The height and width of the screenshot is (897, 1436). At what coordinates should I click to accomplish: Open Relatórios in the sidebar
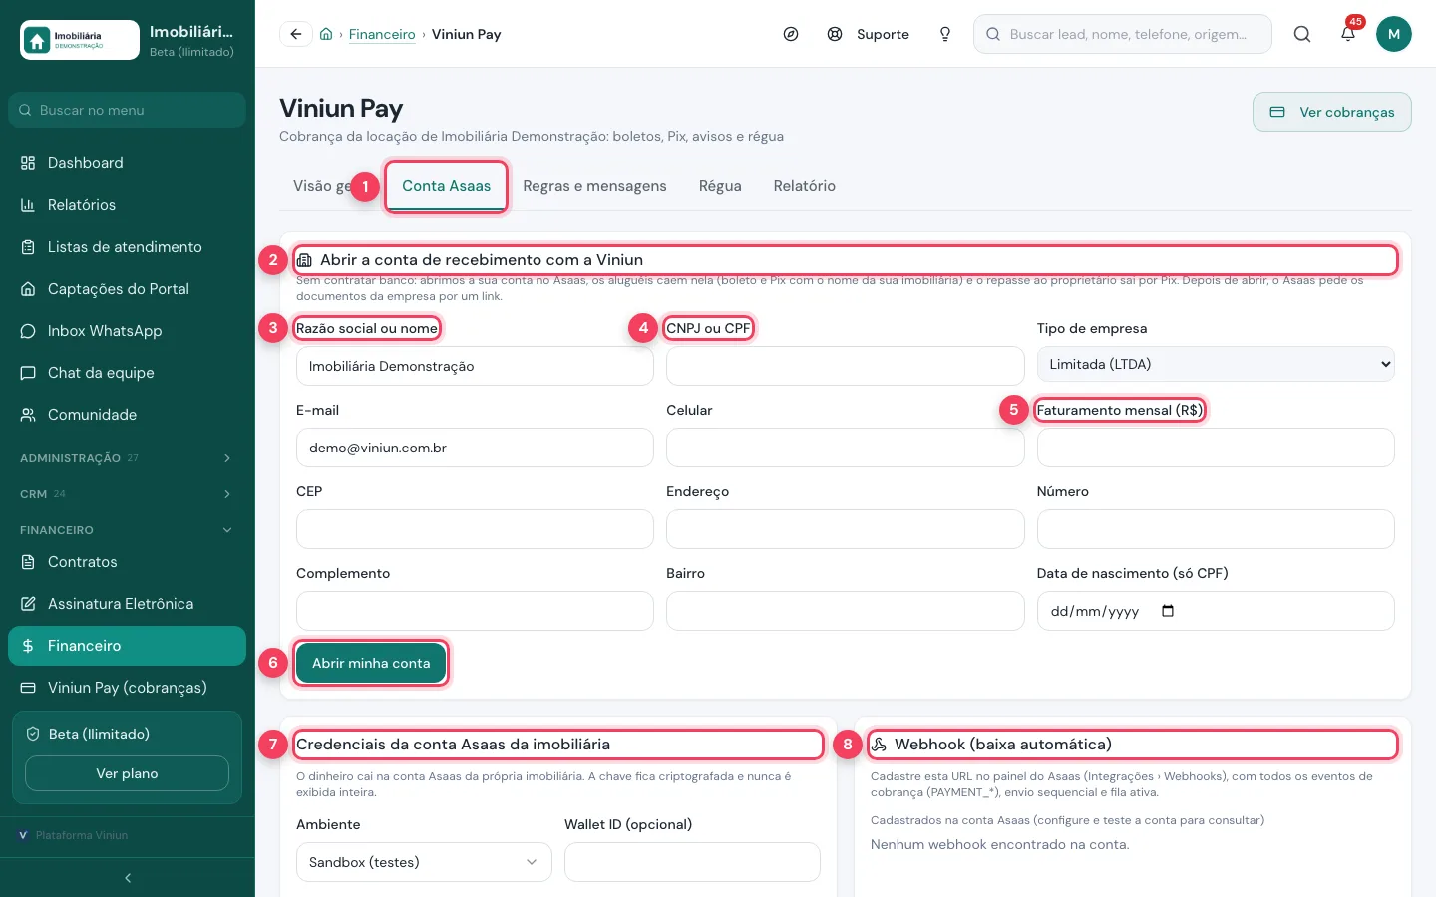pyautogui.click(x=127, y=205)
